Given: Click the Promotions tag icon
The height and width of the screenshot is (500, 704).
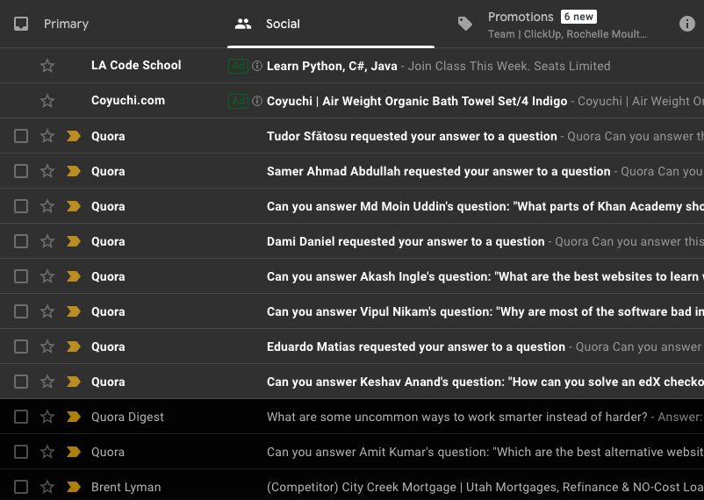Looking at the screenshot, I should tap(464, 24).
